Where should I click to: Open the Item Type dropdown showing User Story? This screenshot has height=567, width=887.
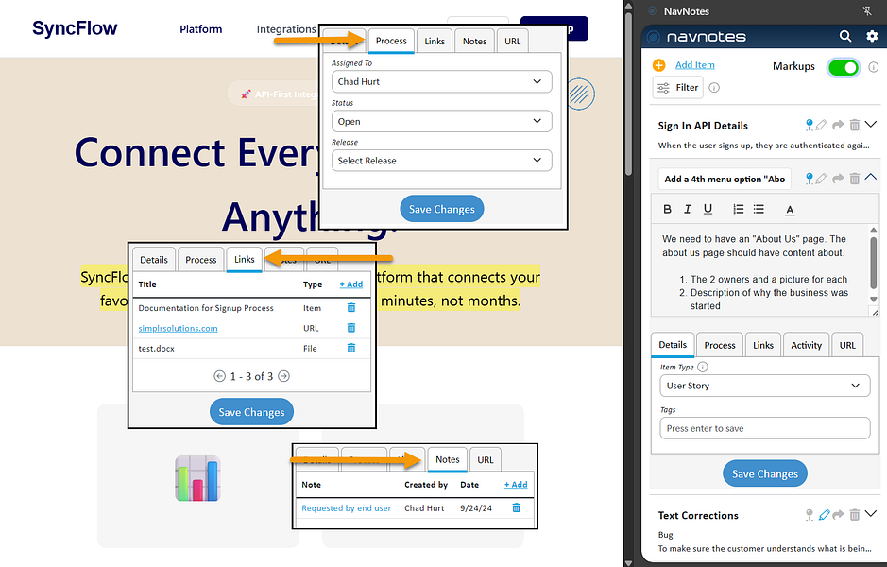(x=765, y=386)
